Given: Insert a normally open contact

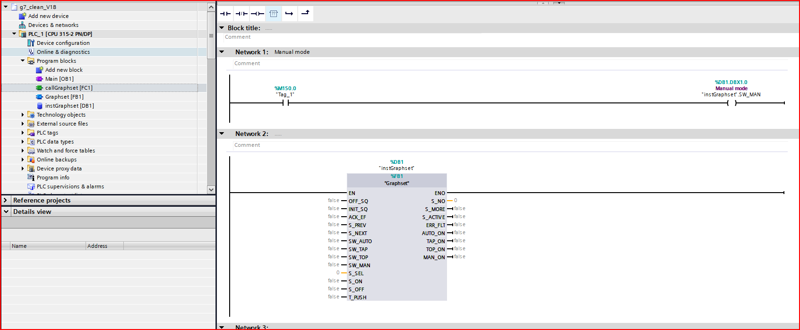Looking at the screenshot, I should click(x=225, y=14).
